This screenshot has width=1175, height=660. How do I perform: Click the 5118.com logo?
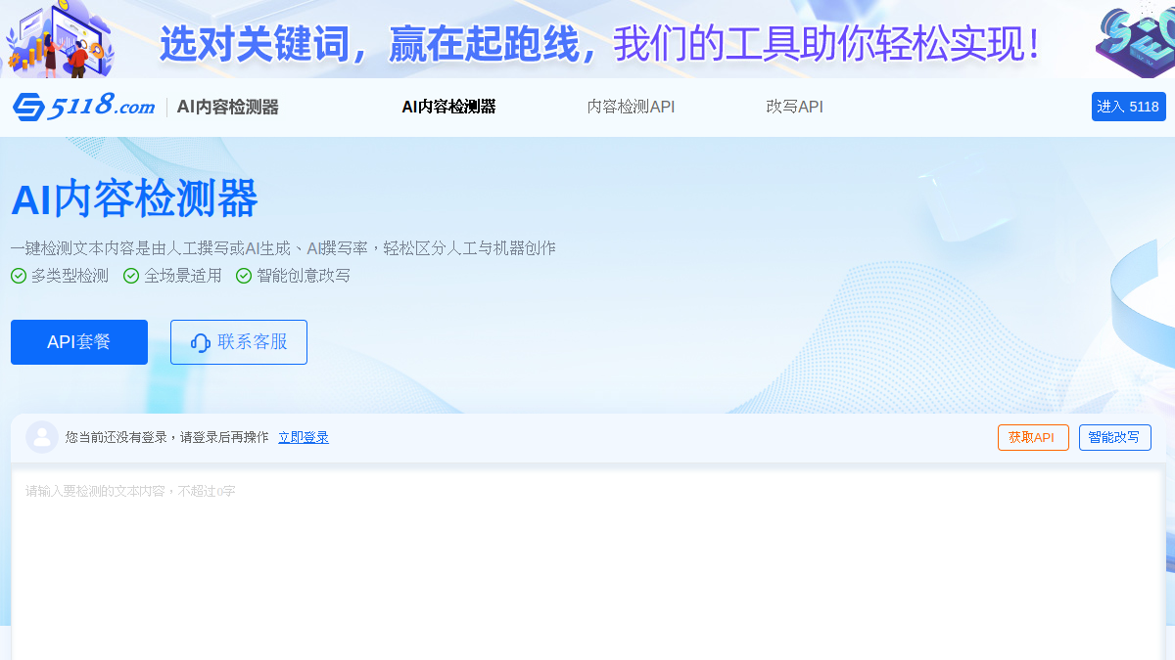84,107
